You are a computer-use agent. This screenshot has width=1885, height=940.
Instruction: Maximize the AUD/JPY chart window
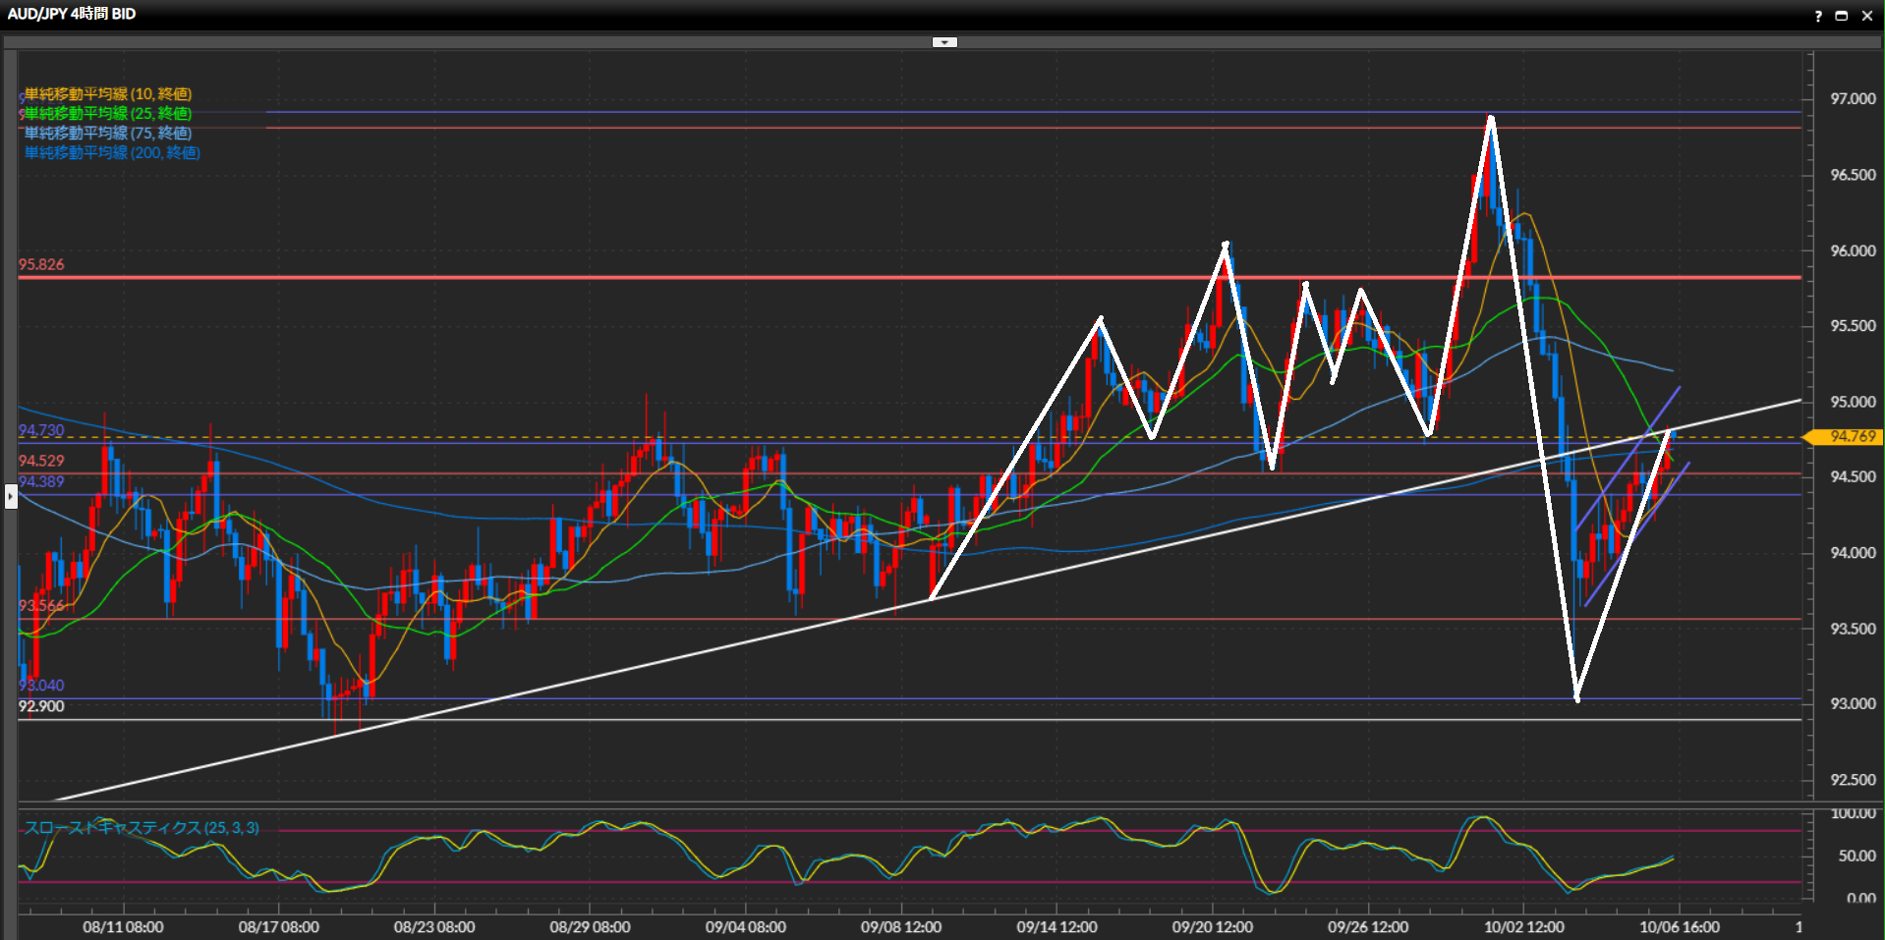(x=1842, y=16)
